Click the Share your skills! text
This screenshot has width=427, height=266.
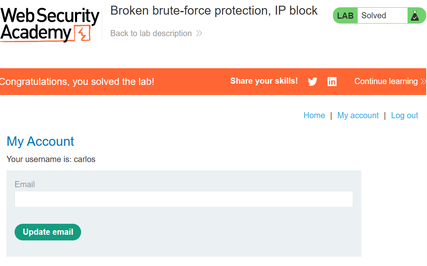[264, 81]
